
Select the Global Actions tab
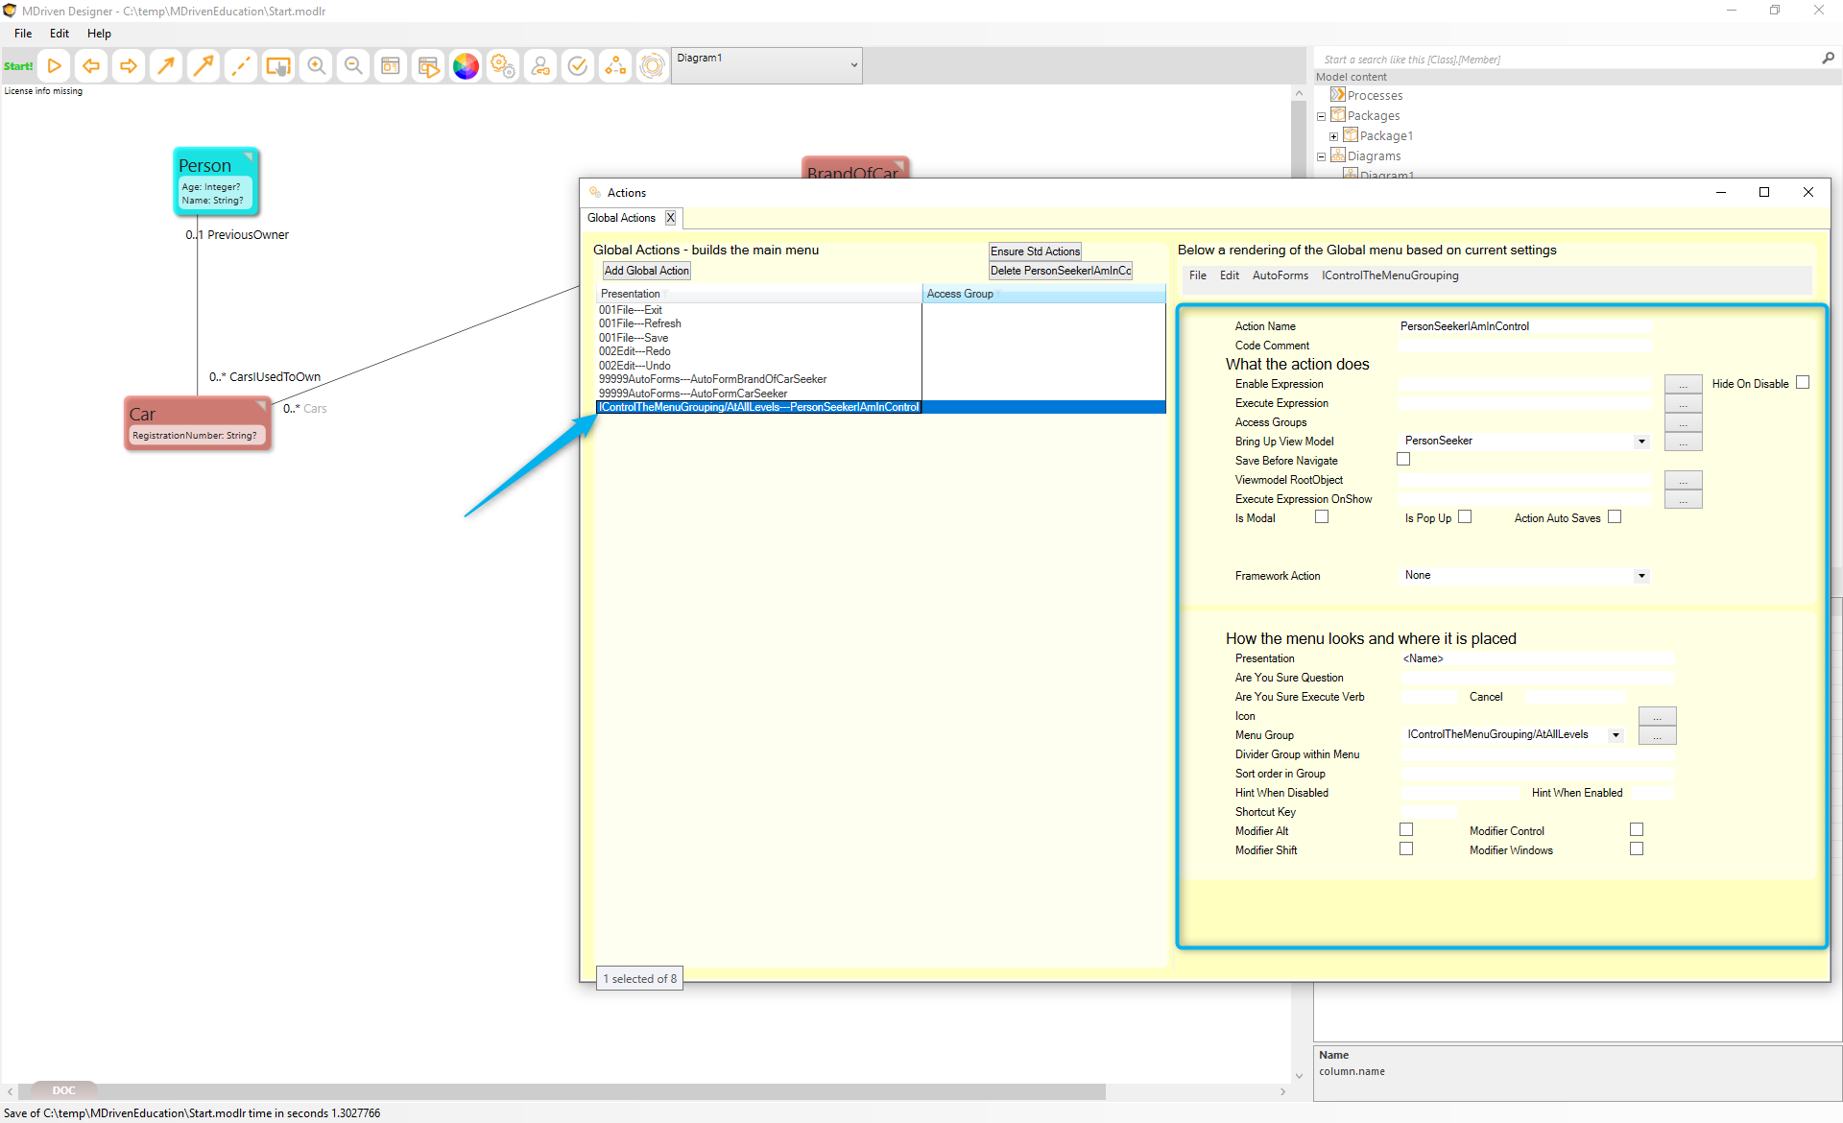point(621,218)
